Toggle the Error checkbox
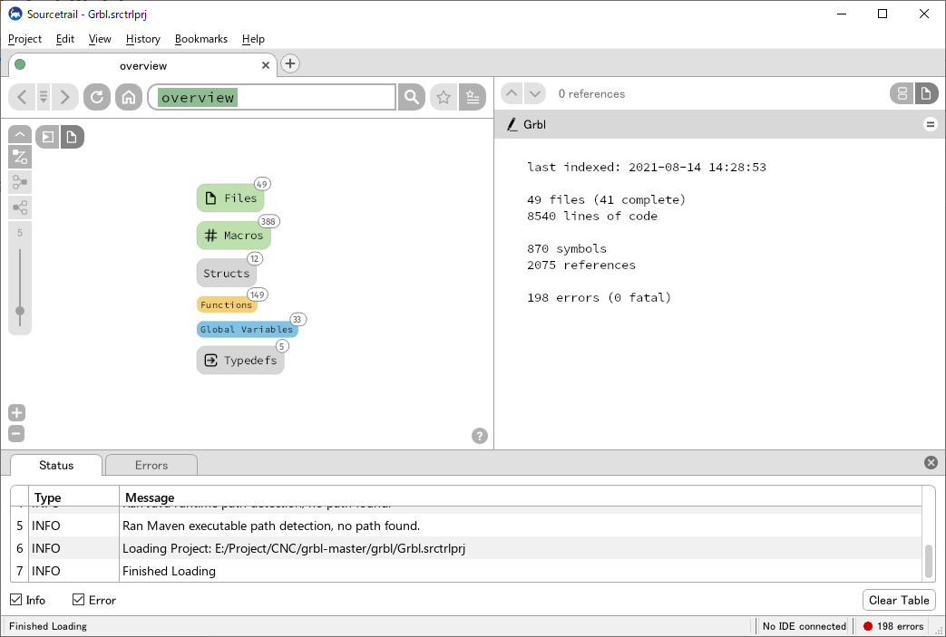The width and height of the screenshot is (946, 637). (78, 600)
